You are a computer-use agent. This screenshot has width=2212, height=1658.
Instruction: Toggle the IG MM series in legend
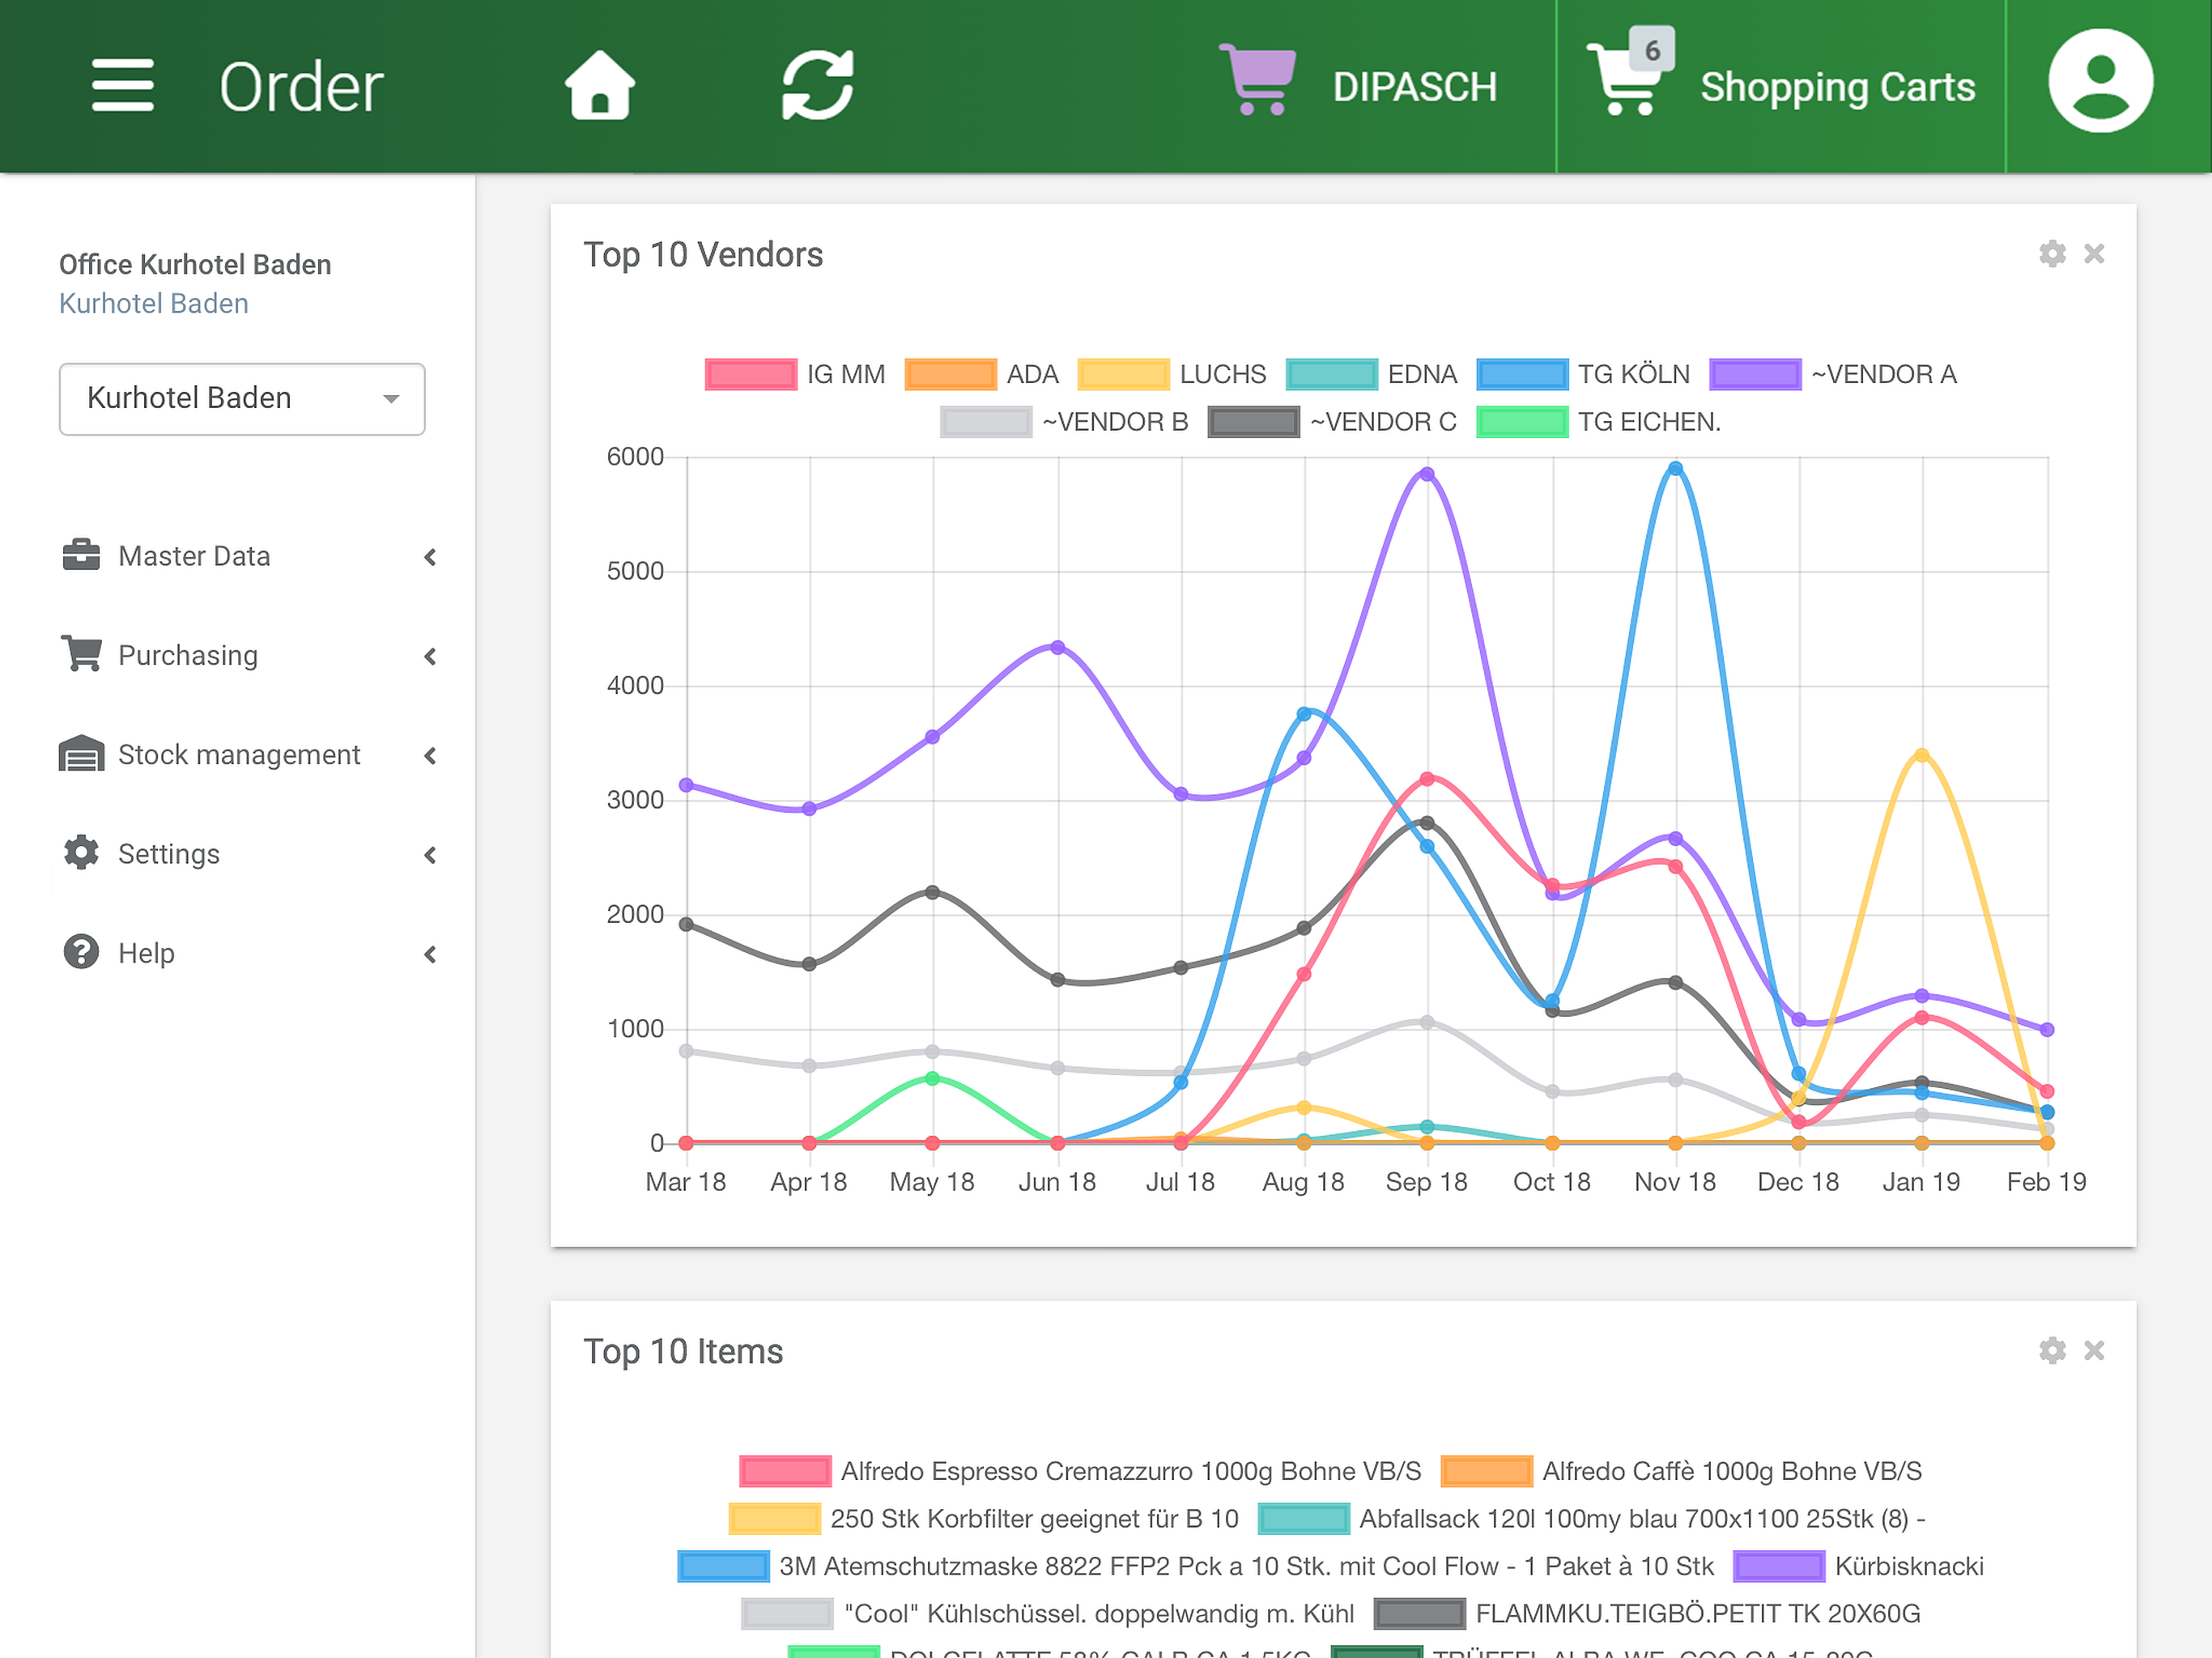(x=795, y=374)
